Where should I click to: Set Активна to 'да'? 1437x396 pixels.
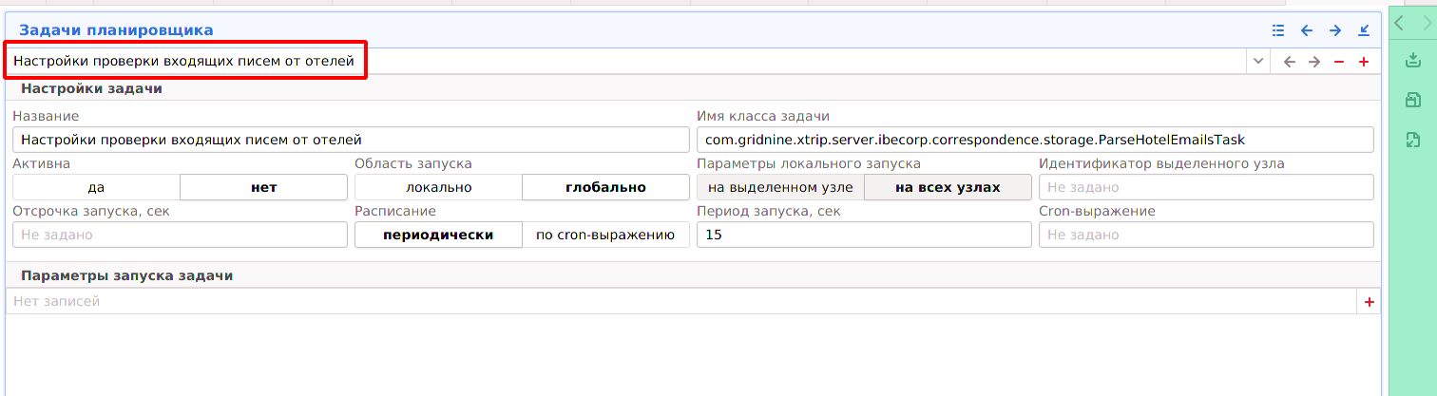(96, 187)
